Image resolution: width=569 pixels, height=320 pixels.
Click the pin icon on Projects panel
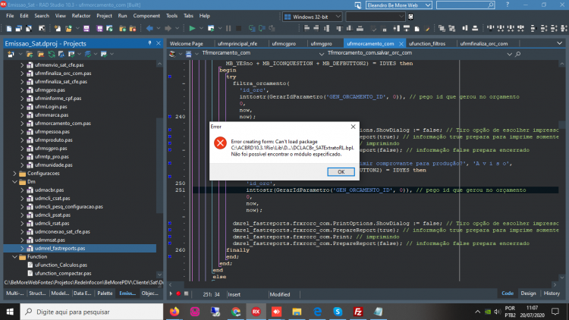tap(150, 43)
